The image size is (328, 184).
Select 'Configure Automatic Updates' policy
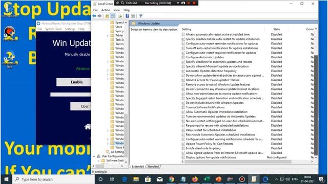tap(205, 57)
